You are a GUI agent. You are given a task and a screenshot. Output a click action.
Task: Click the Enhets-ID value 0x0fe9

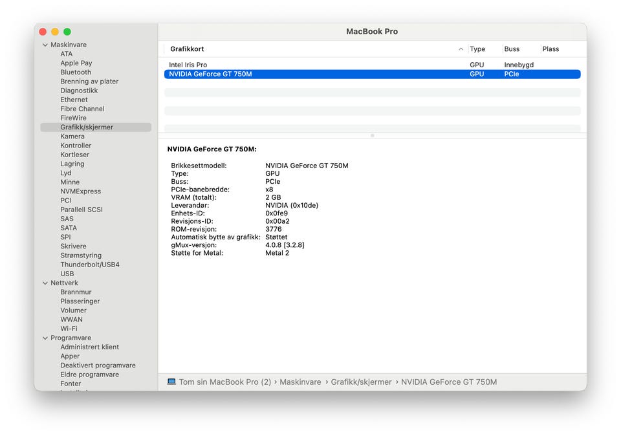tap(276, 213)
